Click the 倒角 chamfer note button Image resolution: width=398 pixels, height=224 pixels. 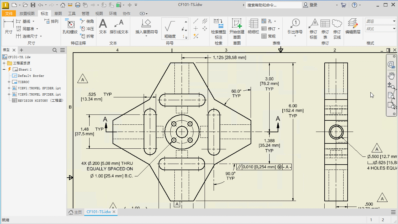tap(87, 21)
